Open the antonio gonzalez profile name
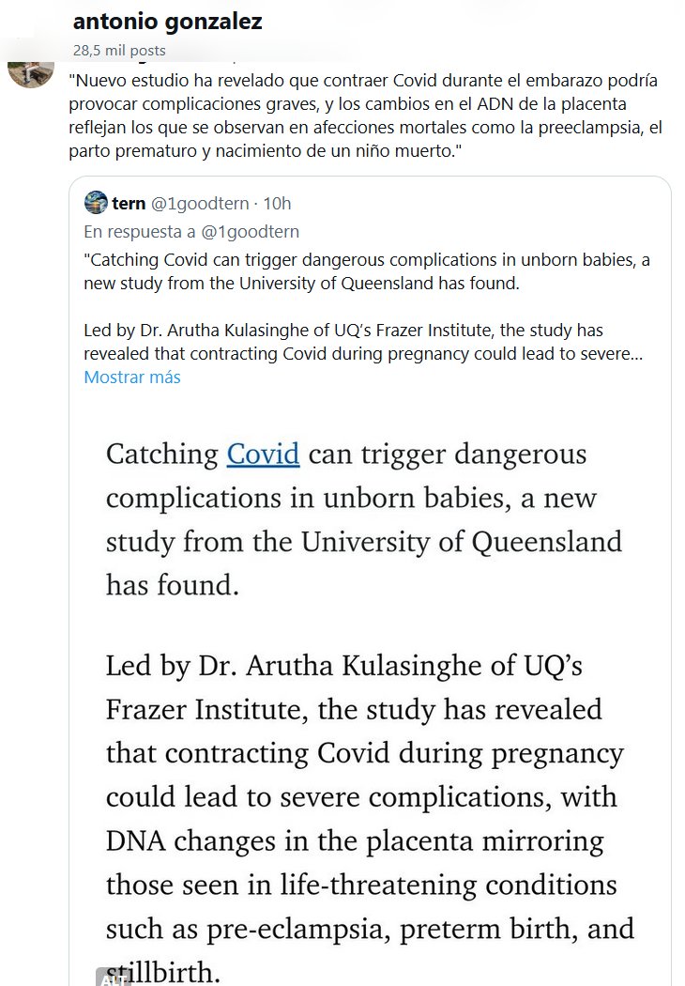 [x=167, y=22]
